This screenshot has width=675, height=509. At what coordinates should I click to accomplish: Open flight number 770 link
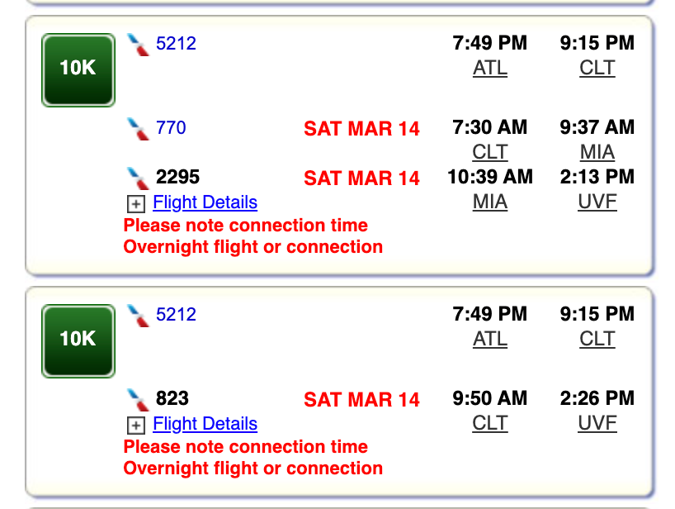[x=171, y=128]
